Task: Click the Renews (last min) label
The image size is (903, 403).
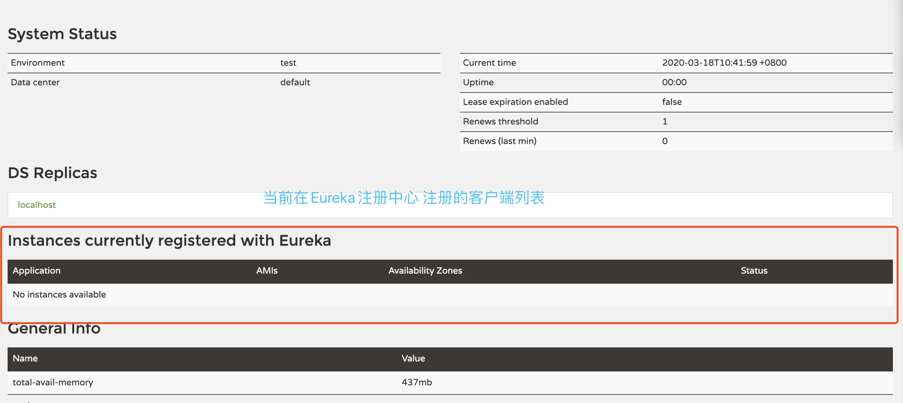Action: 499,141
